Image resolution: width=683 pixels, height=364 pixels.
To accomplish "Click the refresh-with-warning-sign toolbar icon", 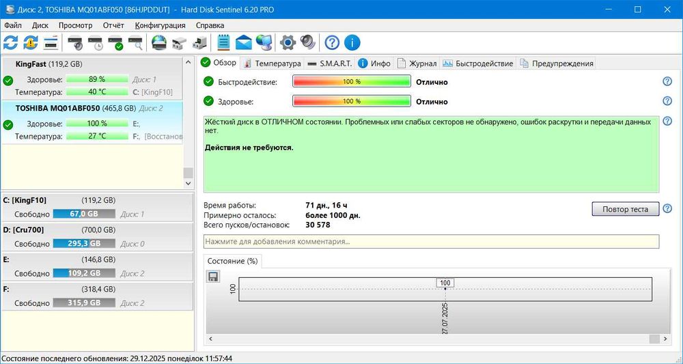I will click(x=30, y=42).
